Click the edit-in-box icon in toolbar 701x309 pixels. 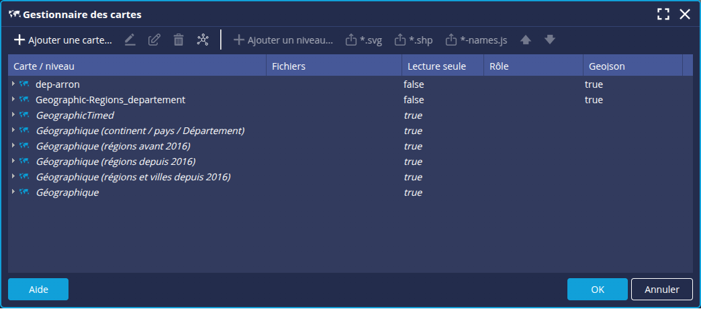point(154,40)
